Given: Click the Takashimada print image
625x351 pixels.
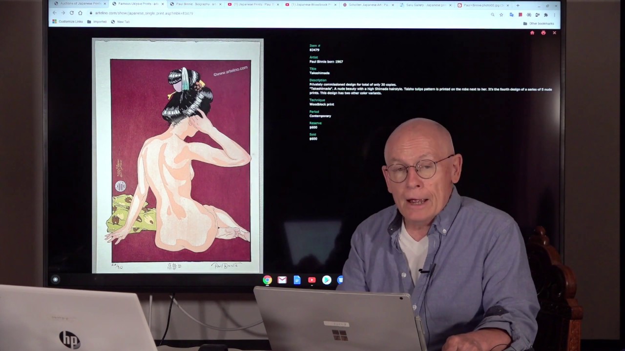Looking at the screenshot, I should (x=178, y=156).
